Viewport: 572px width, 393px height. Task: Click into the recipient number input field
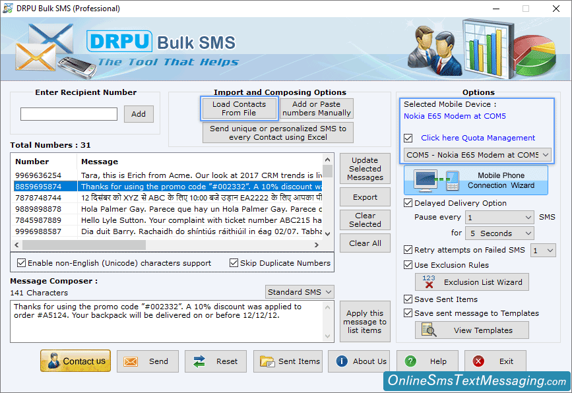[69, 113]
